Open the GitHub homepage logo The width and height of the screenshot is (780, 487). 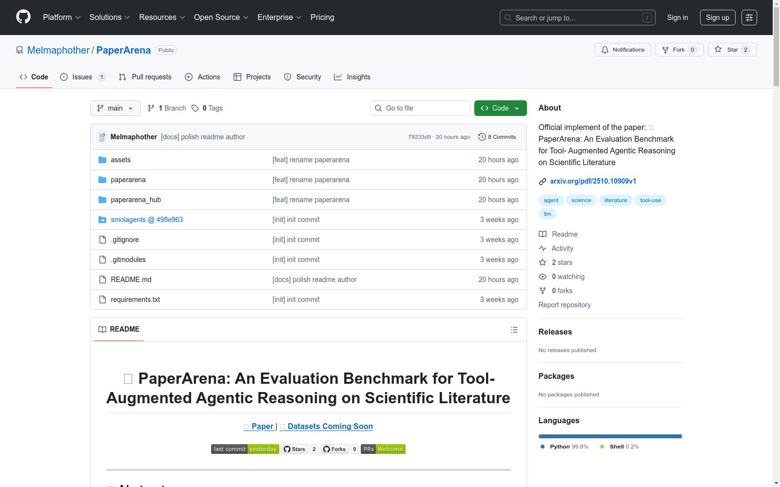(23, 17)
